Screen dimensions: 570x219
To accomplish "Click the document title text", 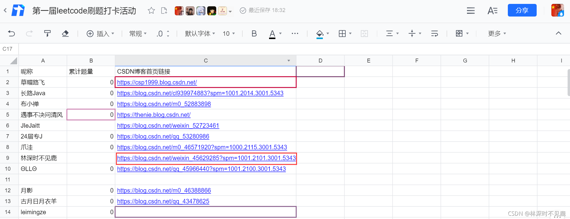I will [84, 11].
